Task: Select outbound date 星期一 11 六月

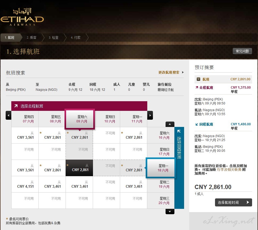Action: click(134, 119)
